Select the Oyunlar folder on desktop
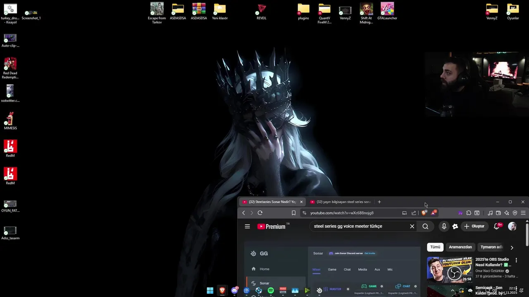Screen dimensions: 529x297 point(513,12)
